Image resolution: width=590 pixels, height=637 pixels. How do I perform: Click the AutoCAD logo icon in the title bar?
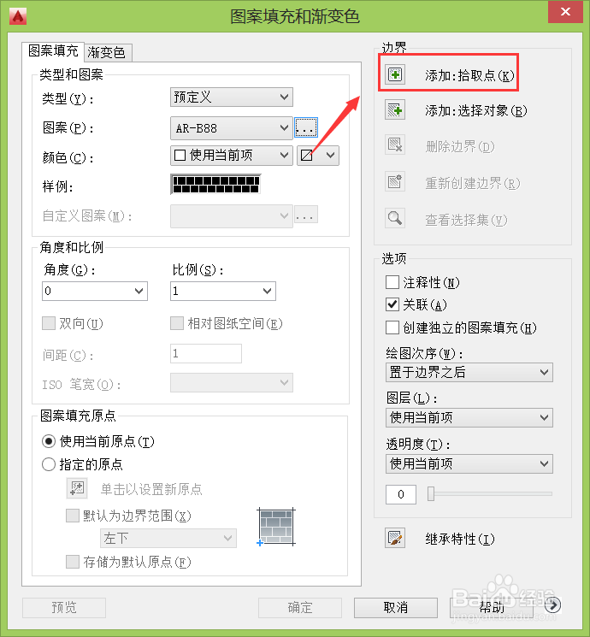point(18,16)
